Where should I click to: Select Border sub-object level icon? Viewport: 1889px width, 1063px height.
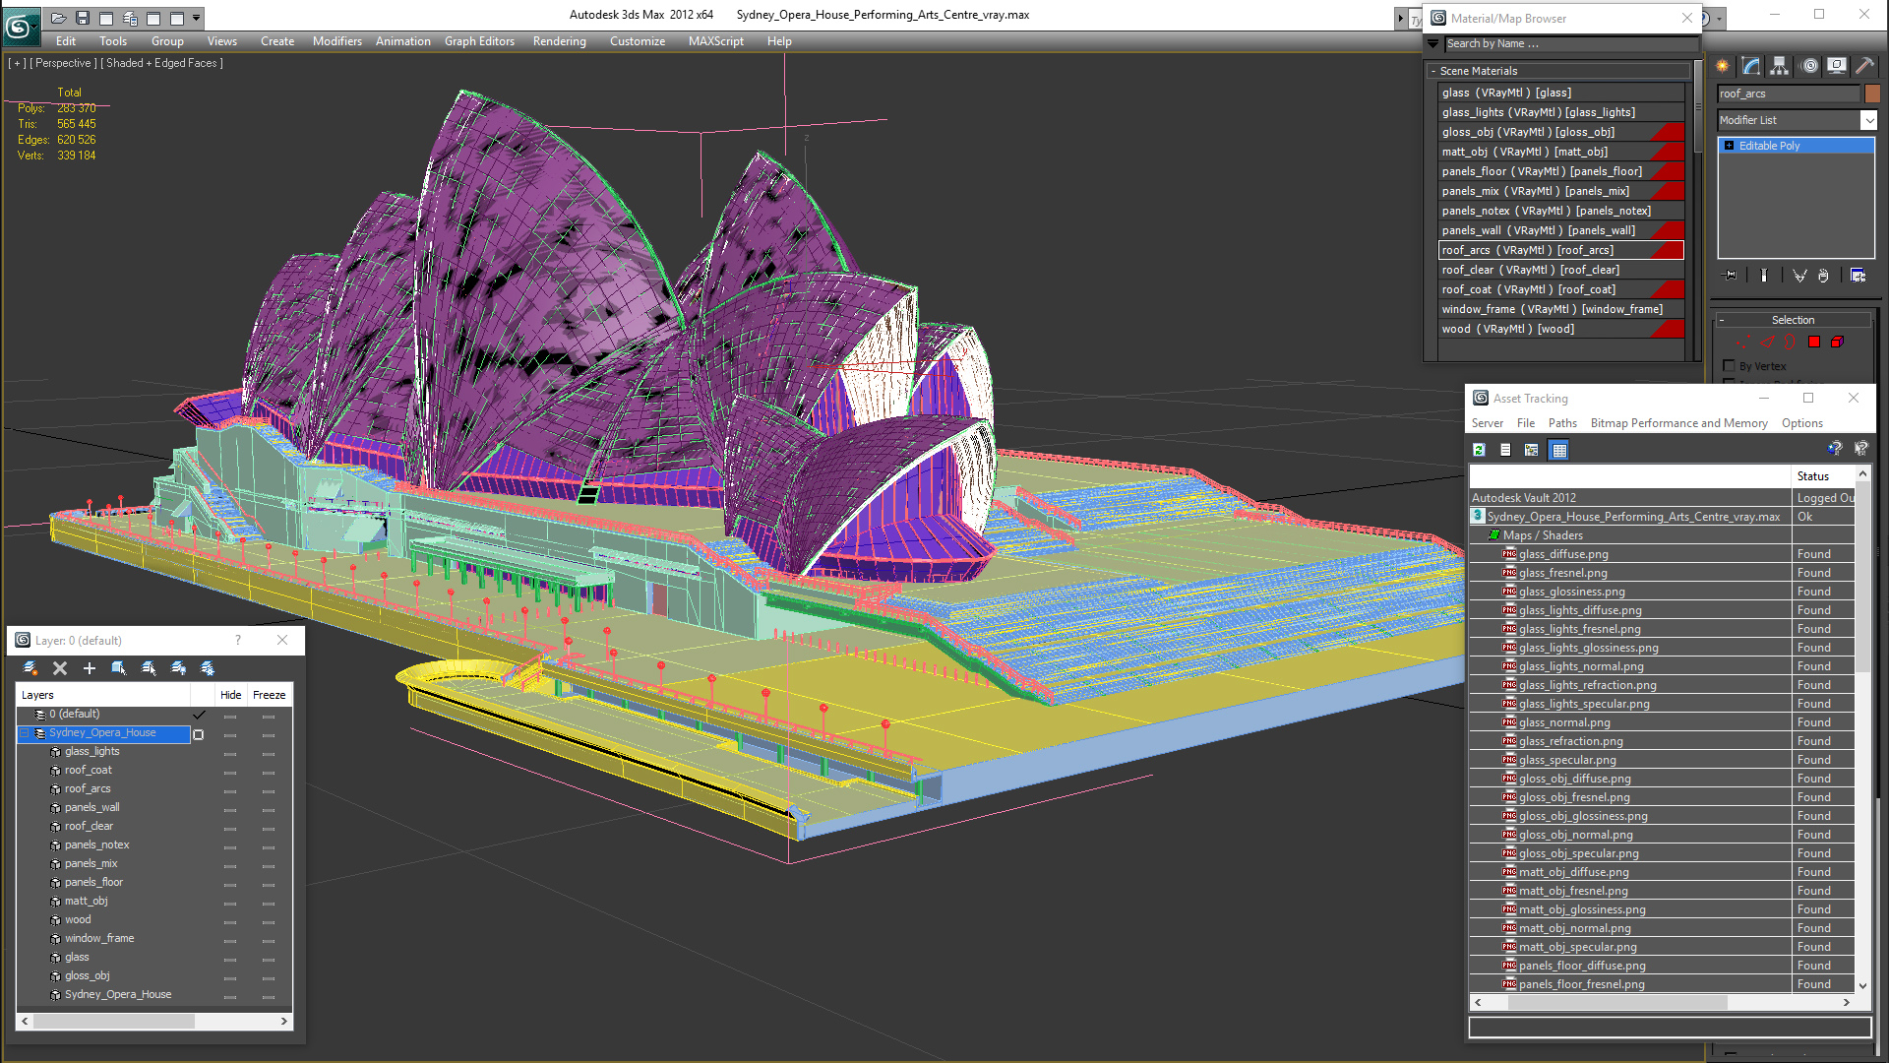point(1790,343)
